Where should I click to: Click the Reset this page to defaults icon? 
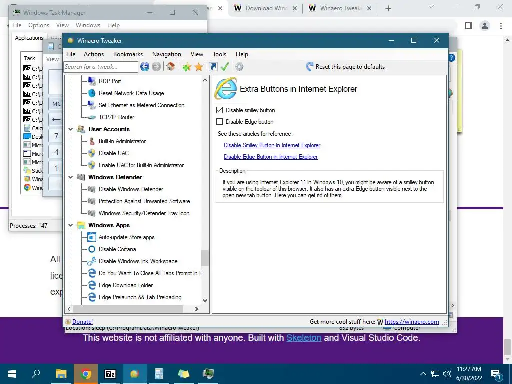coord(310,67)
